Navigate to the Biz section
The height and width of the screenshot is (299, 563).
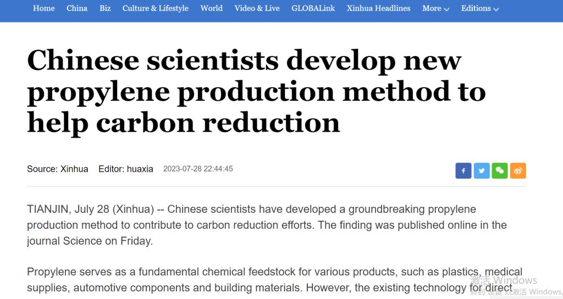pyautogui.click(x=105, y=8)
